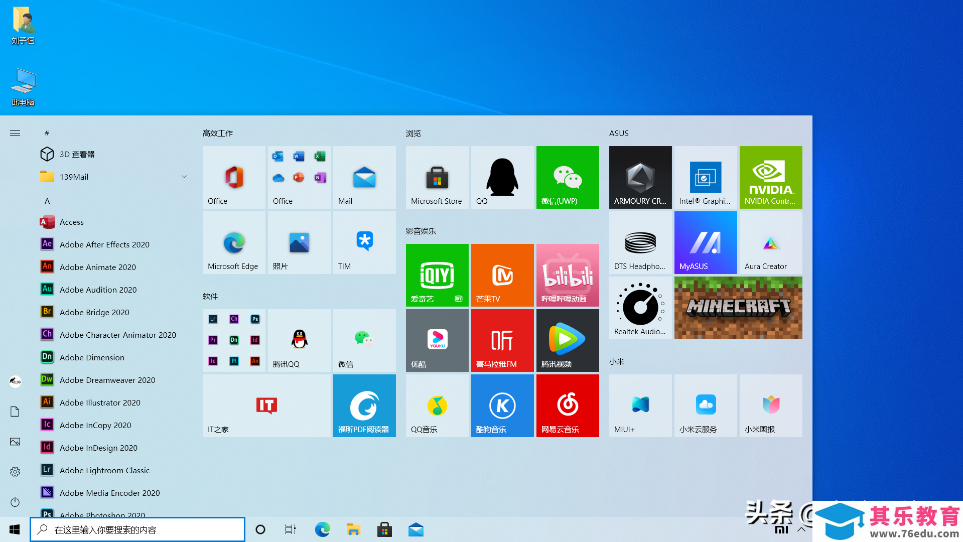The width and height of the screenshot is (963, 542).
Task: Open the ARMOURY CRATE tile
Action: pyautogui.click(x=640, y=177)
